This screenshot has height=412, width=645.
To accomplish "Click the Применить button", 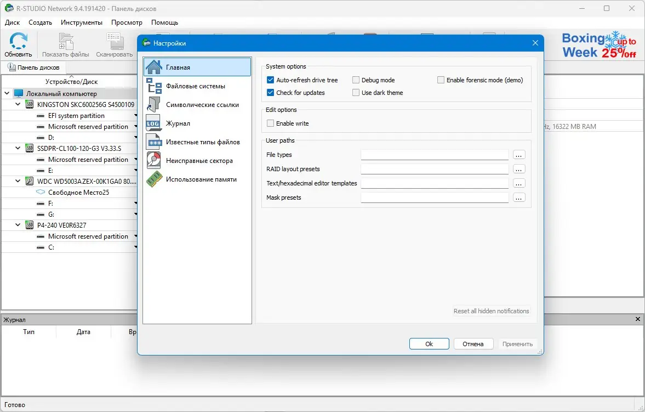I will pos(517,344).
